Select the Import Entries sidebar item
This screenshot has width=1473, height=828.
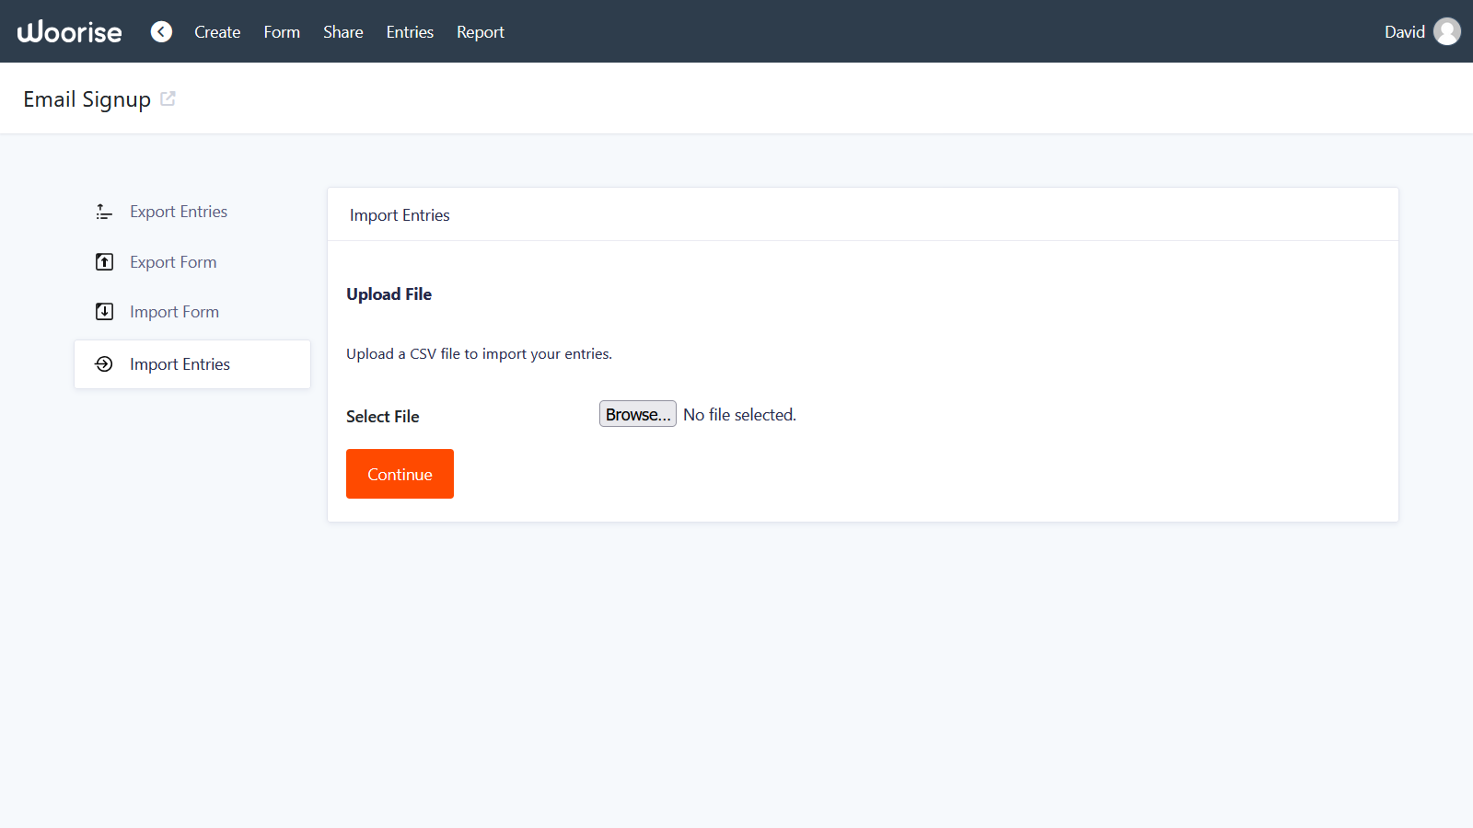pos(180,363)
